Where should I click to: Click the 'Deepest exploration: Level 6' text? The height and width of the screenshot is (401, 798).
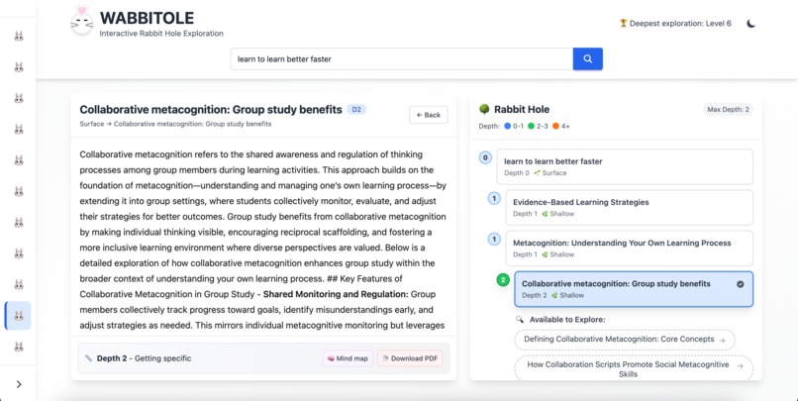coord(680,24)
